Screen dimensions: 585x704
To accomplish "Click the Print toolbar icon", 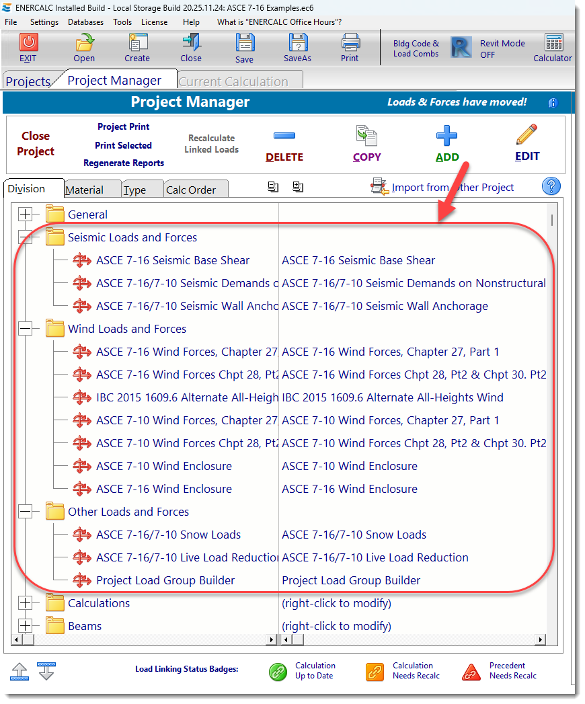I will click(x=350, y=43).
